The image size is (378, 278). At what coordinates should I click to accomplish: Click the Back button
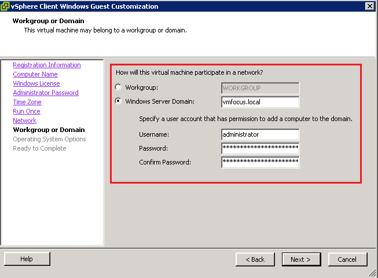(255, 259)
